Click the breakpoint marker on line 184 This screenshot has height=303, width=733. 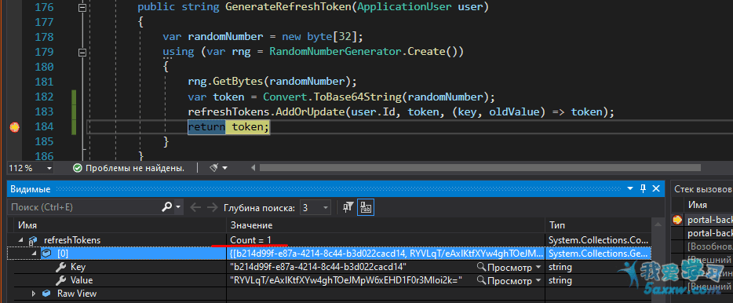pos(14,126)
